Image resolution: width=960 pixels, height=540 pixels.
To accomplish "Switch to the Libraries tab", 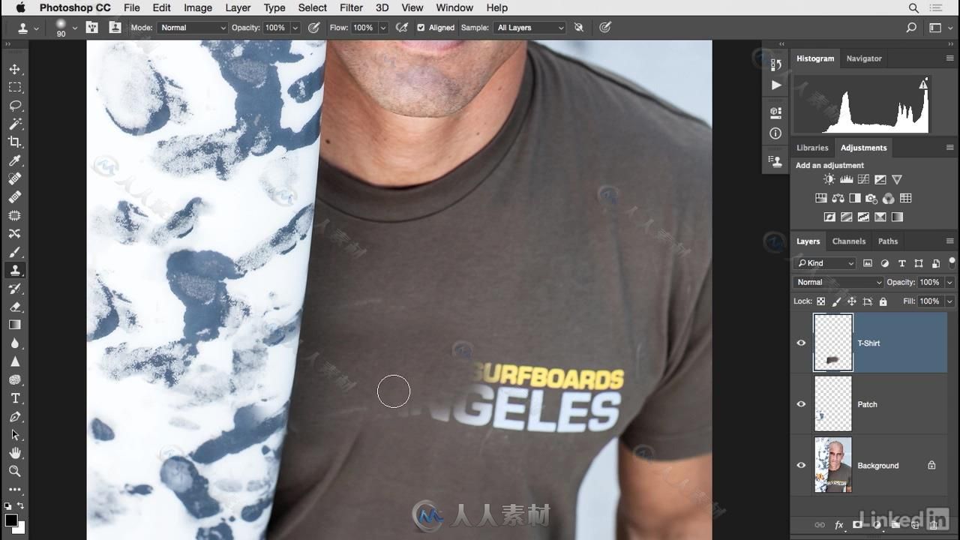I will click(812, 148).
